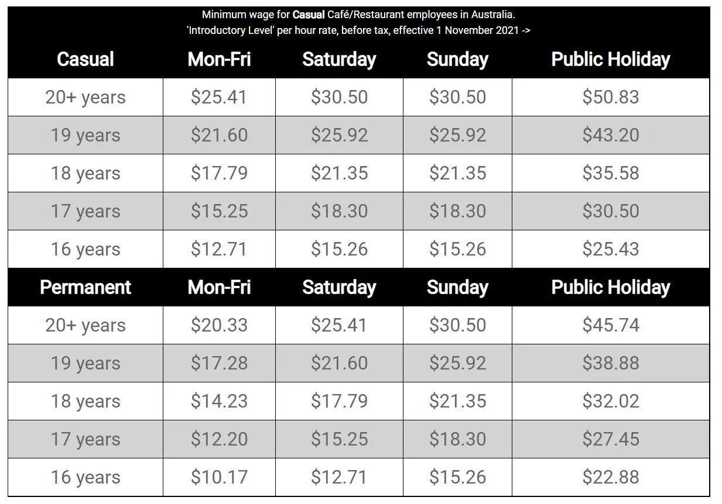Screen dimensions: 722x504
Task: Select Casual 18 years Mon-Fri rate $17.79
Action: pyautogui.click(x=219, y=173)
